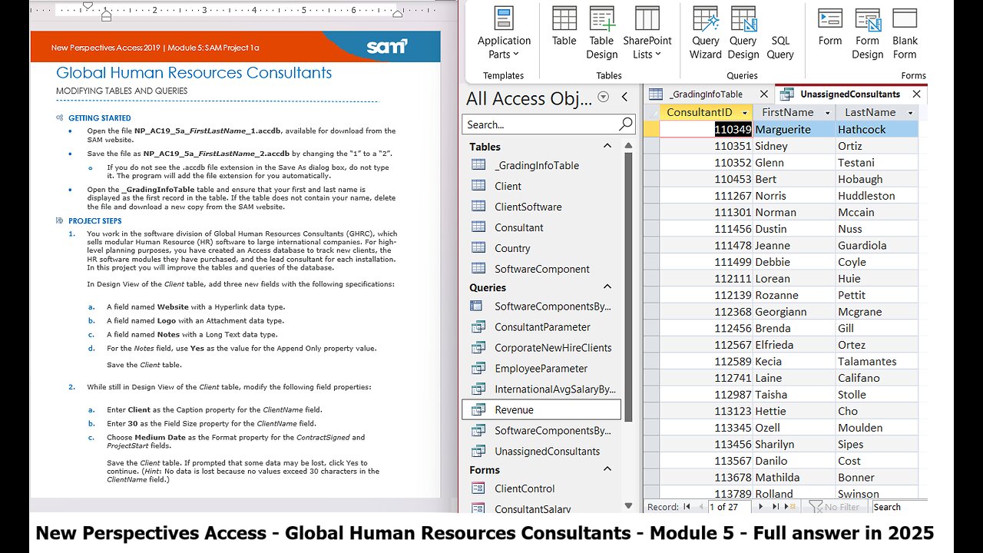Select the ConsultantParameter query
983x553 pixels.
tap(541, 326)
